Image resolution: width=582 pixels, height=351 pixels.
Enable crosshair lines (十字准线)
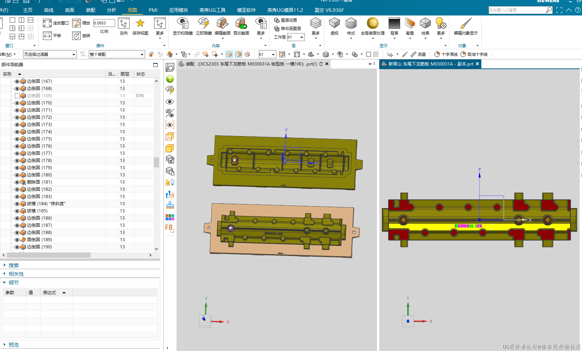446,54
